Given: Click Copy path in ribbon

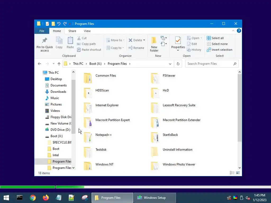Looking at the screenshot, I should 87,44.
